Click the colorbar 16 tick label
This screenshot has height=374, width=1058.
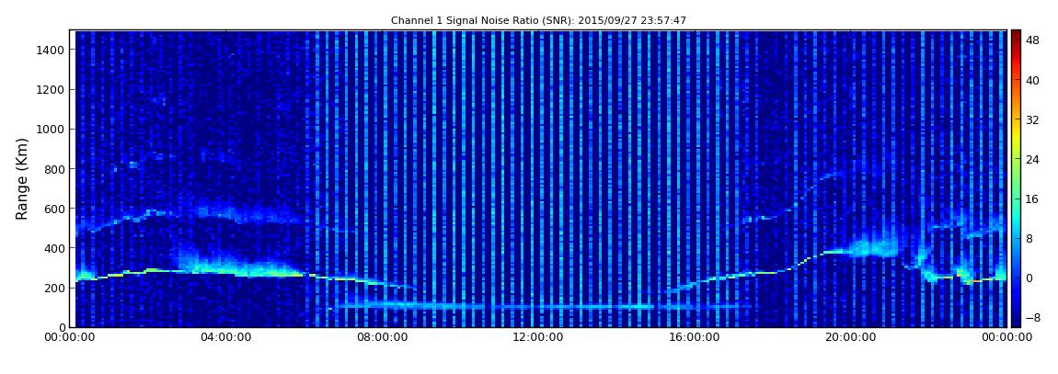1032,199
